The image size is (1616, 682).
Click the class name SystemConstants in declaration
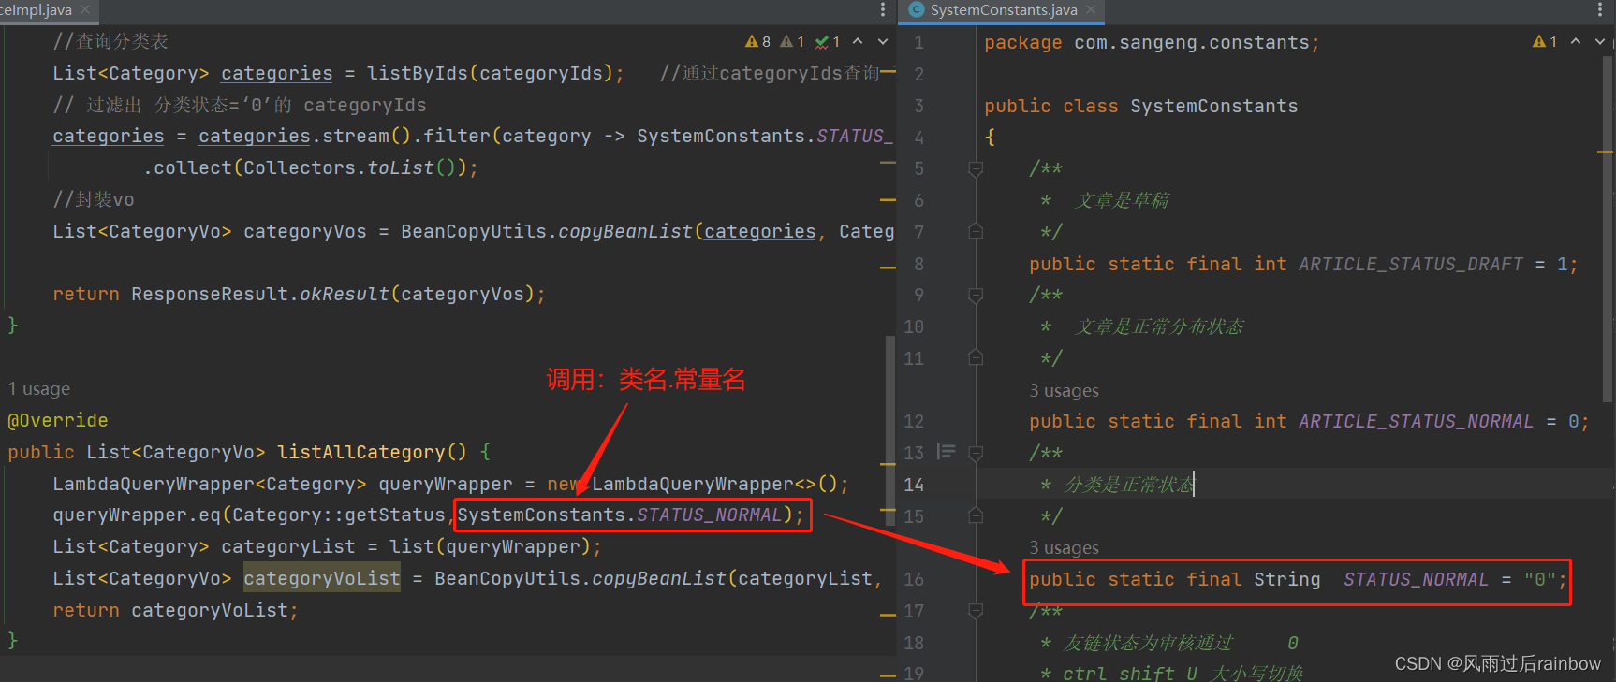(1213, 106)
